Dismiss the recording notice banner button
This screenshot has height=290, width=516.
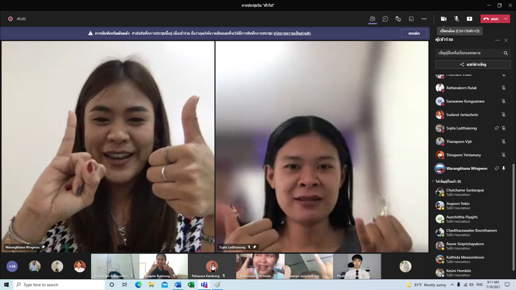414,33
